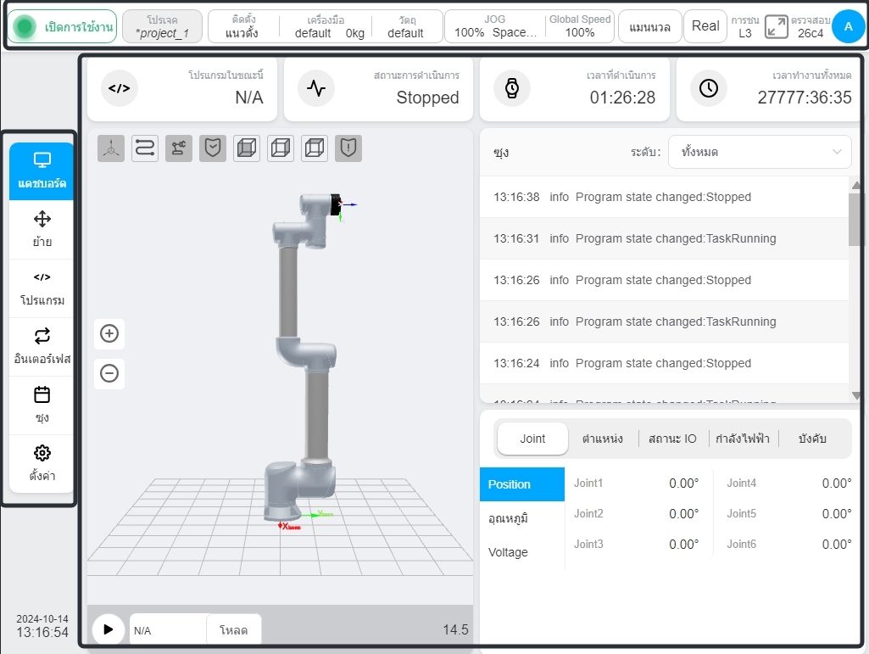Open the Global Speed 100% setting
This screenshot has width=869, height=654.
(x=580, y=26)
